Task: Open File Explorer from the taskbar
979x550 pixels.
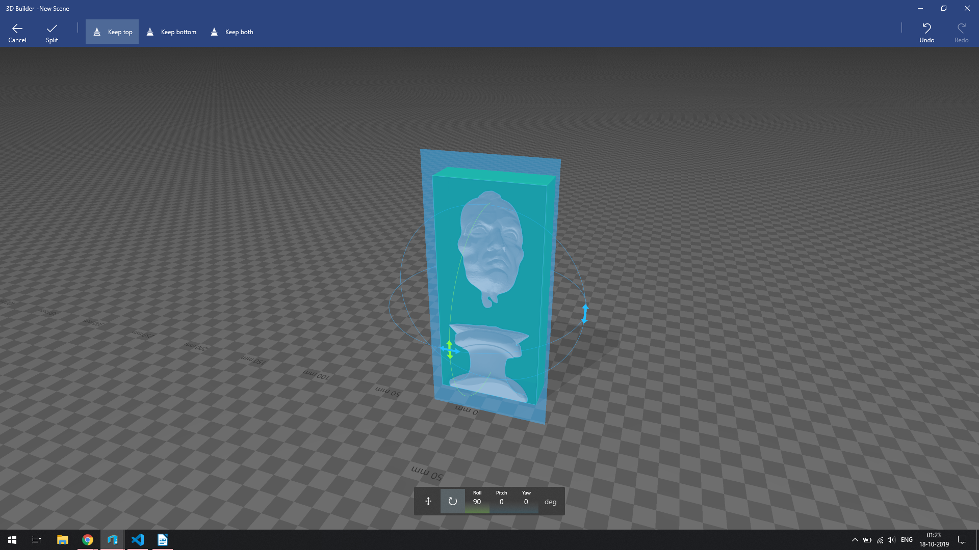Action: pyautogui.click(x=62, y=540)
